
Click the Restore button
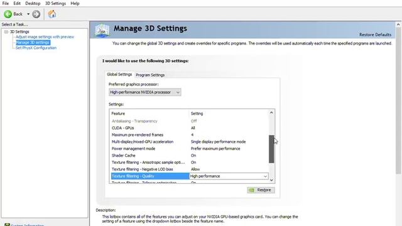point(261,190)
